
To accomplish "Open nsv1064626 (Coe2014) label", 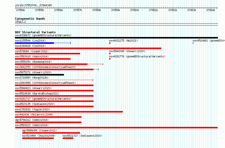I will point(30,46).
